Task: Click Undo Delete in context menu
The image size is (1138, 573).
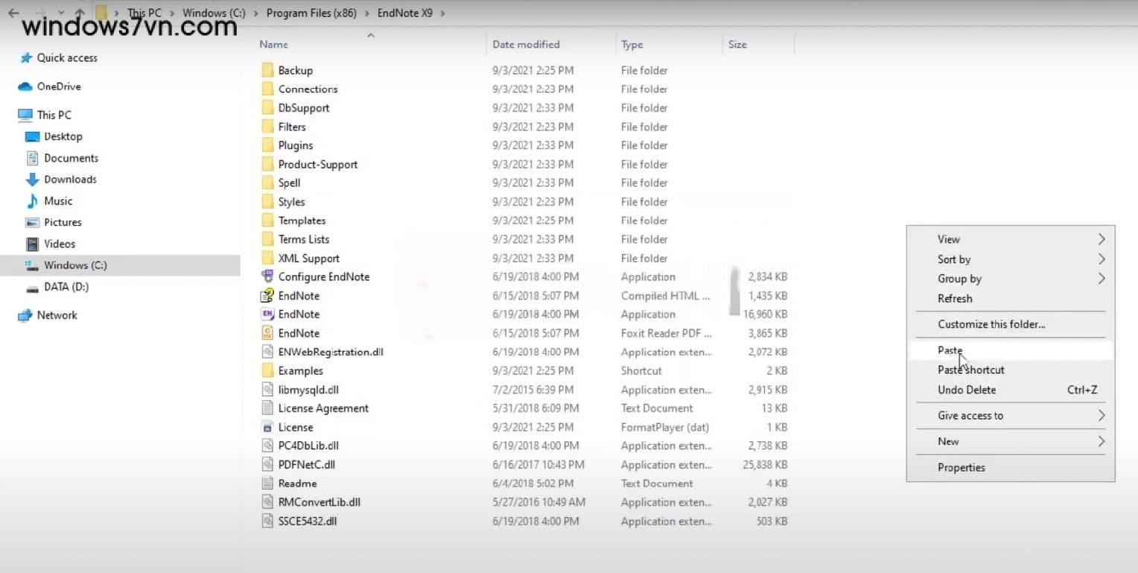Action: (966, 390)
